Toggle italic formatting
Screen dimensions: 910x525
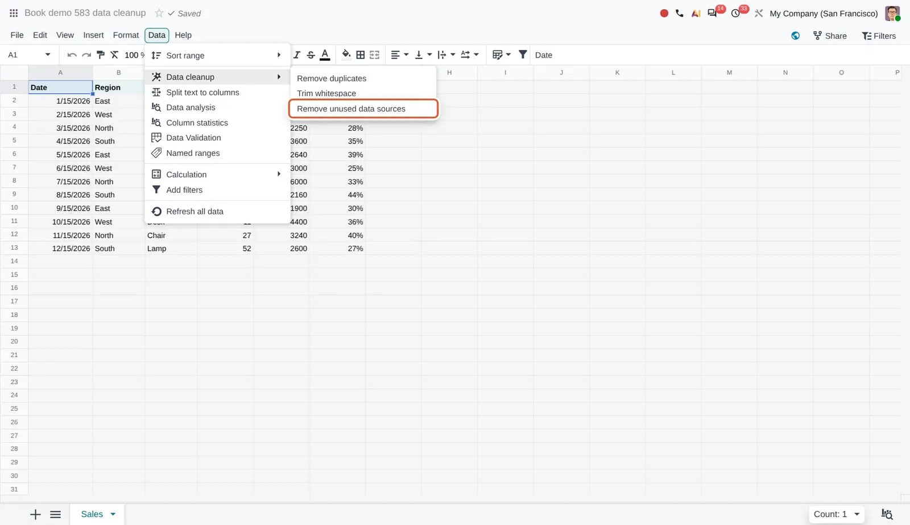point(297,55)
